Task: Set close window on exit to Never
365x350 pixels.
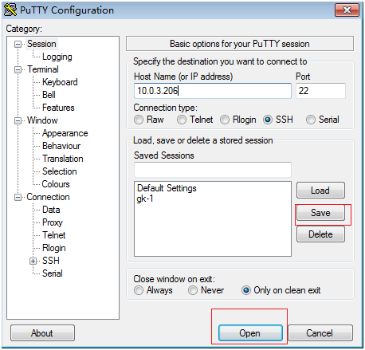Action: coord(193,290)
